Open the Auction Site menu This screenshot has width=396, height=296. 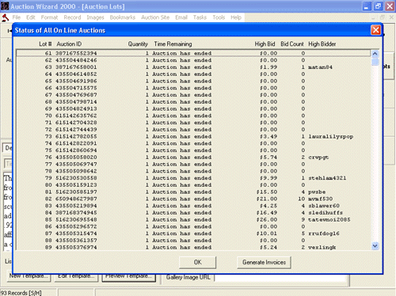pos(155,17)
